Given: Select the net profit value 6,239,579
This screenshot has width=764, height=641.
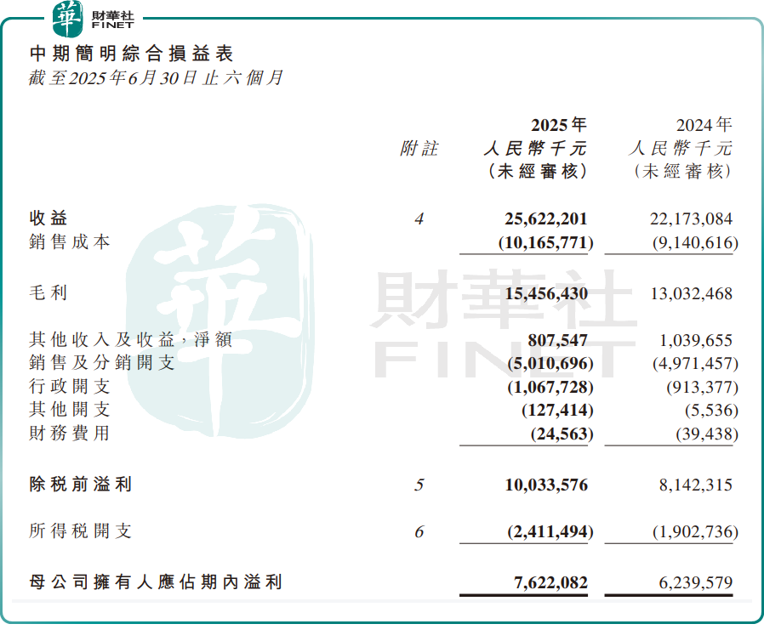Looking at the screenshot, I should [696, 582].
